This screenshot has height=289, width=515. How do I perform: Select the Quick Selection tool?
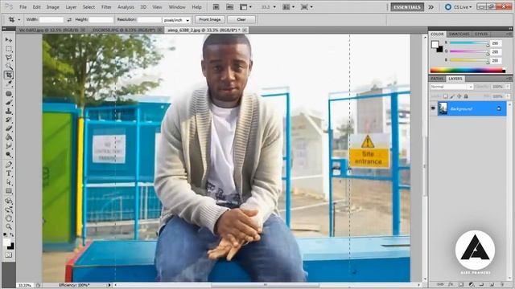9,67
